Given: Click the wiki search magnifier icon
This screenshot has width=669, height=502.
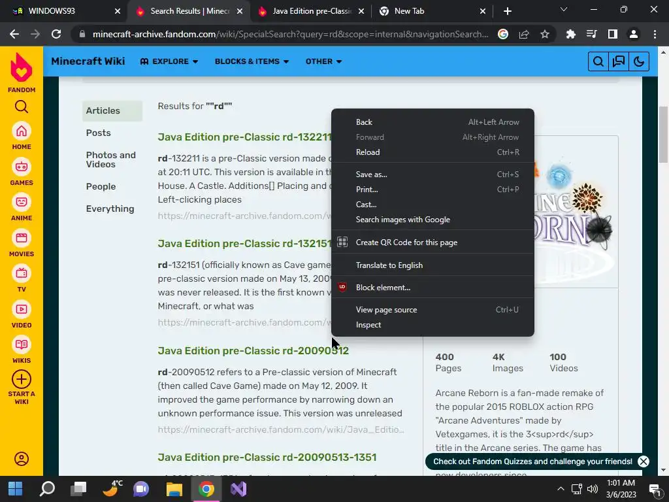Looking at the screenshot, I should 598,61.
